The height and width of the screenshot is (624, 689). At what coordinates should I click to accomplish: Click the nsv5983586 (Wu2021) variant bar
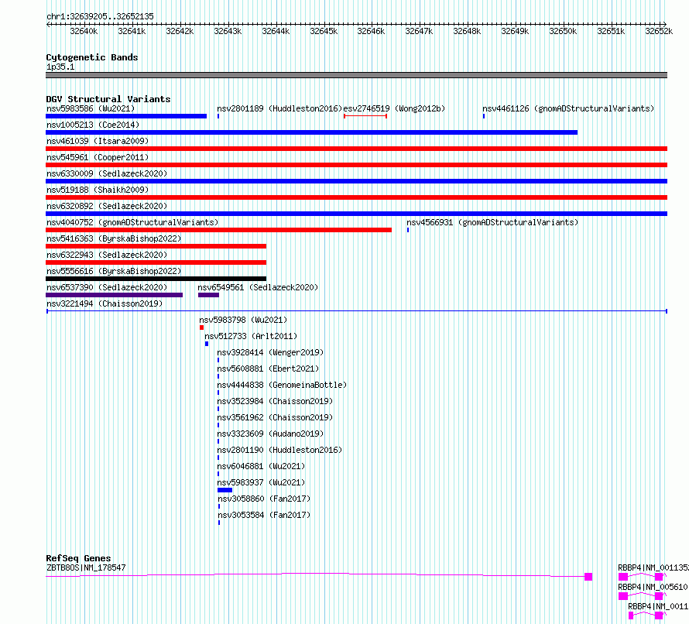click(126, 116)
